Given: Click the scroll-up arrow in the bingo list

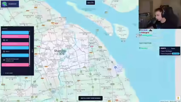Looking at the screenshot, I should click(29, 31).
